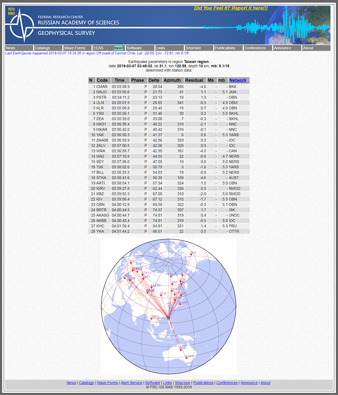The image size is (338, 395).
Task: Open 'Did You Feel It? Report it here!!!' link
Action: 231,8
